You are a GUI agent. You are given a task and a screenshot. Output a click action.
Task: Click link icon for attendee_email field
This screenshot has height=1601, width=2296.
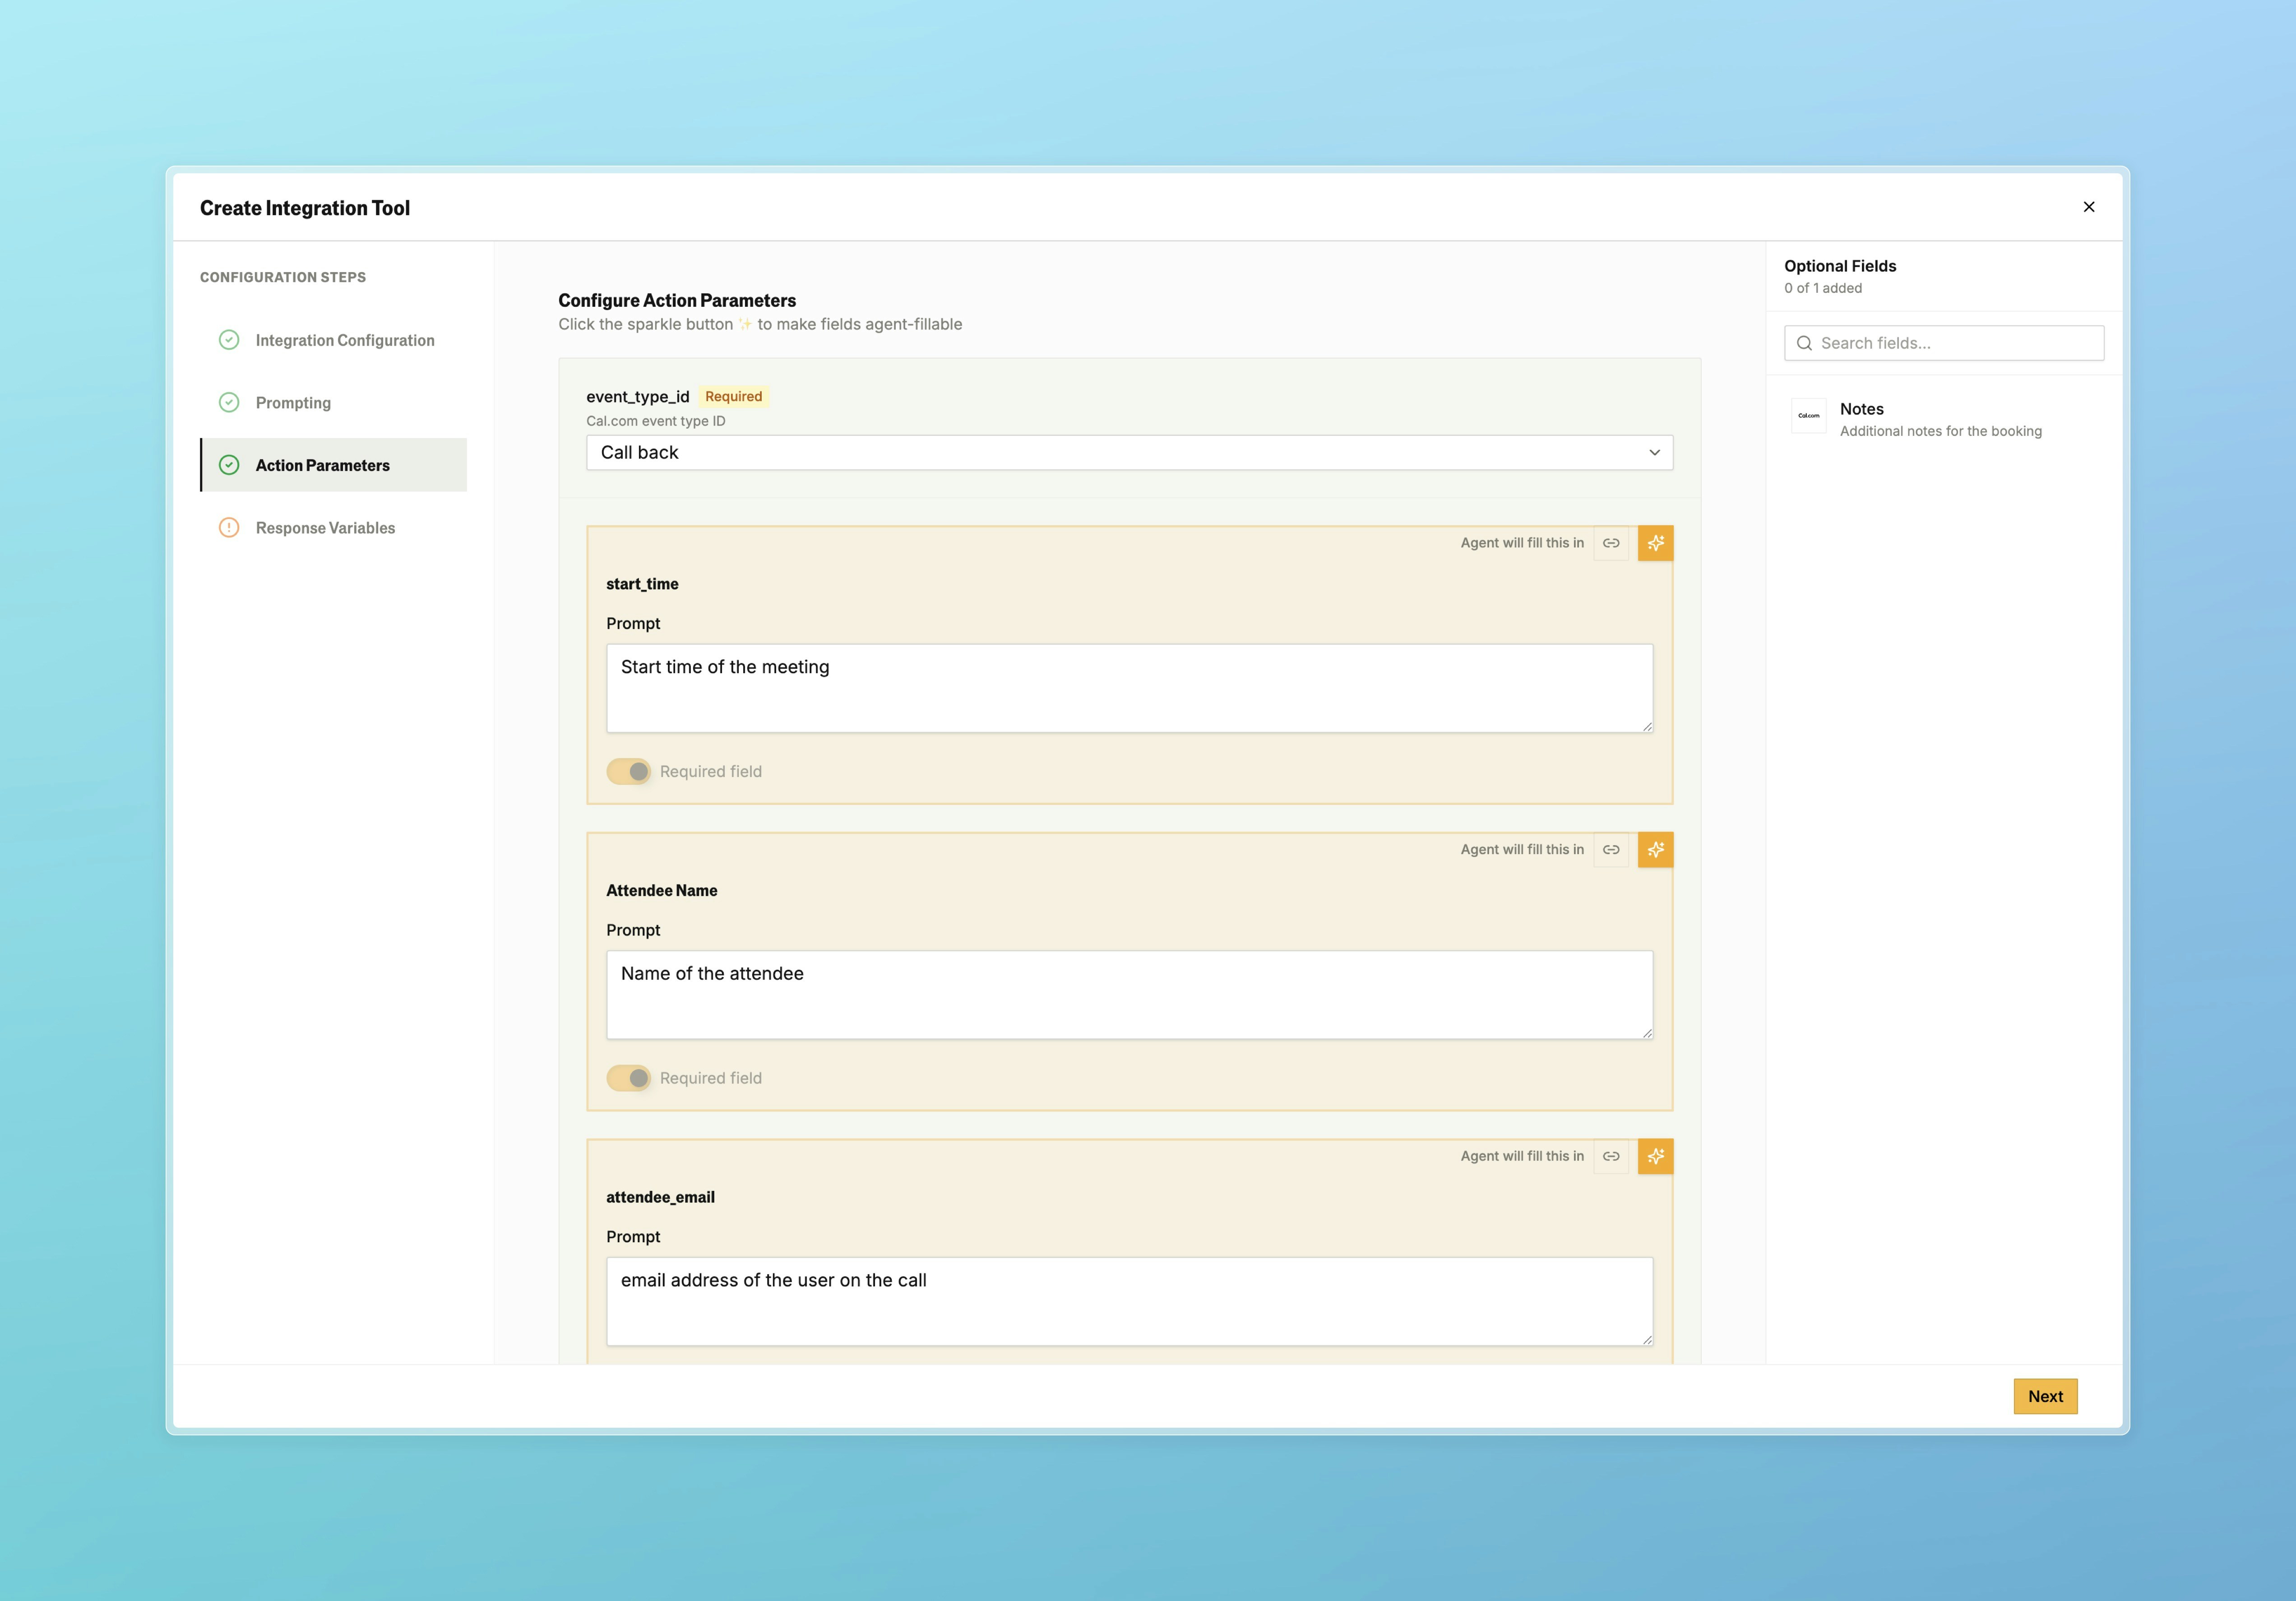point(1611,1156)
